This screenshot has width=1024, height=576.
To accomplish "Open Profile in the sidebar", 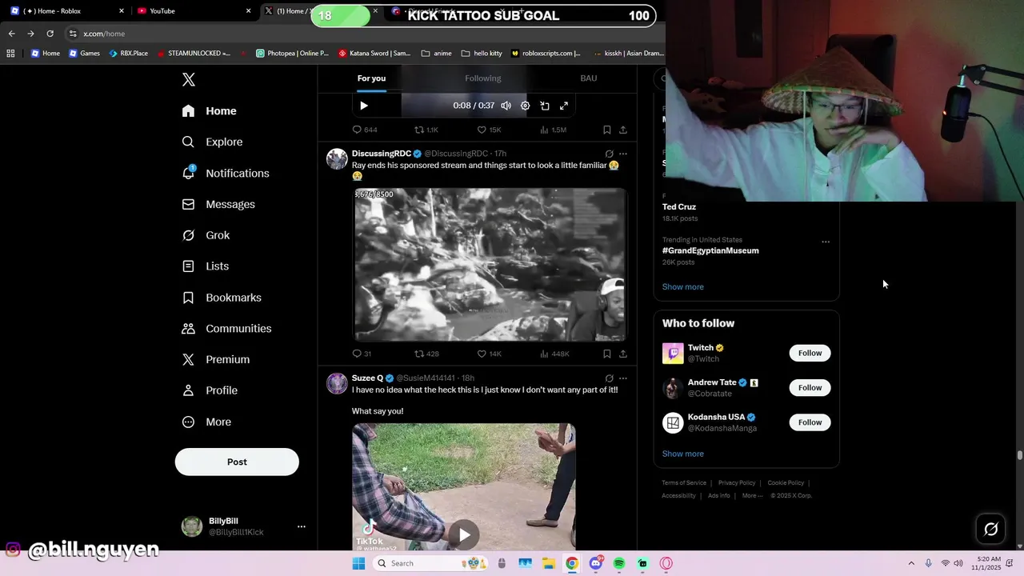I will (209, 390).
